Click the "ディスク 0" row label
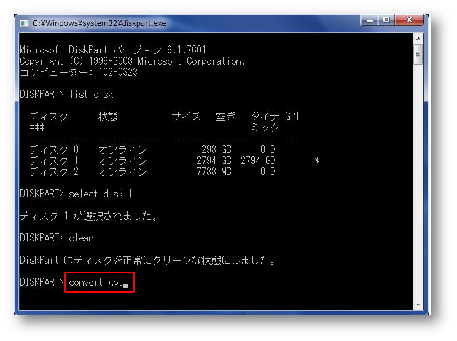This screenshot has width=457, height=341. pyautogui.click(x=54, y=149)
